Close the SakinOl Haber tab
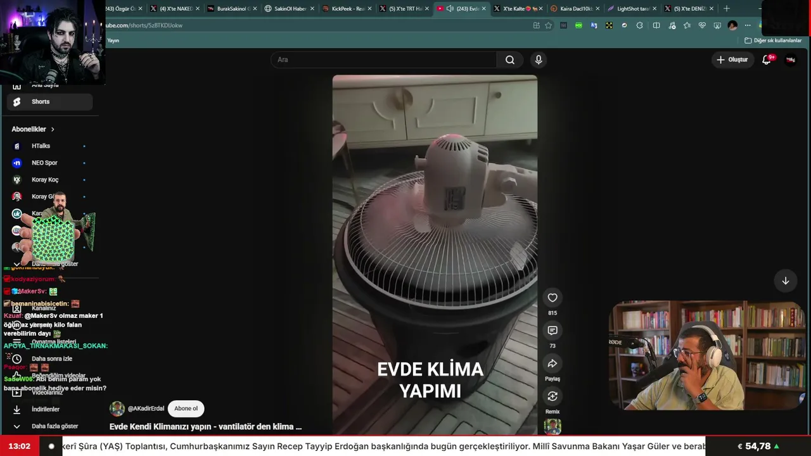Image resolution: width=811 pixels, height=456 pixels. point(312,9)
